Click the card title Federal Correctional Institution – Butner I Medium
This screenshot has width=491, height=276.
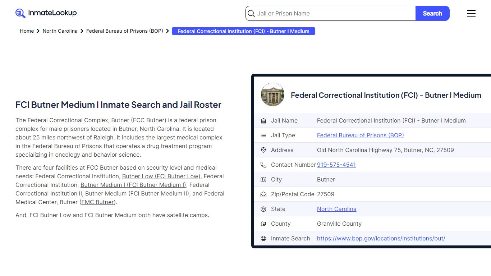(x=386, y=95)
